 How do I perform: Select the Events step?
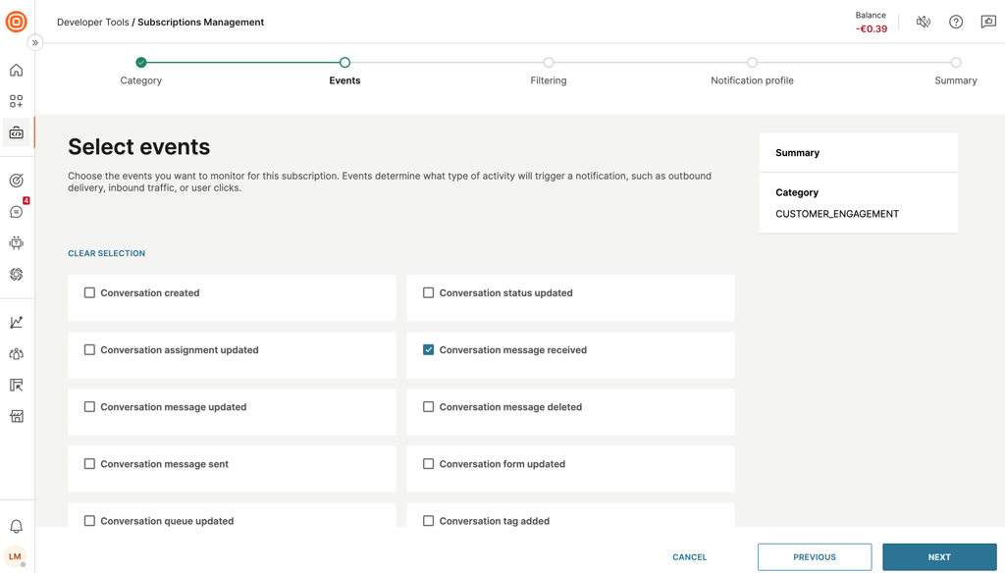[344, 62]
